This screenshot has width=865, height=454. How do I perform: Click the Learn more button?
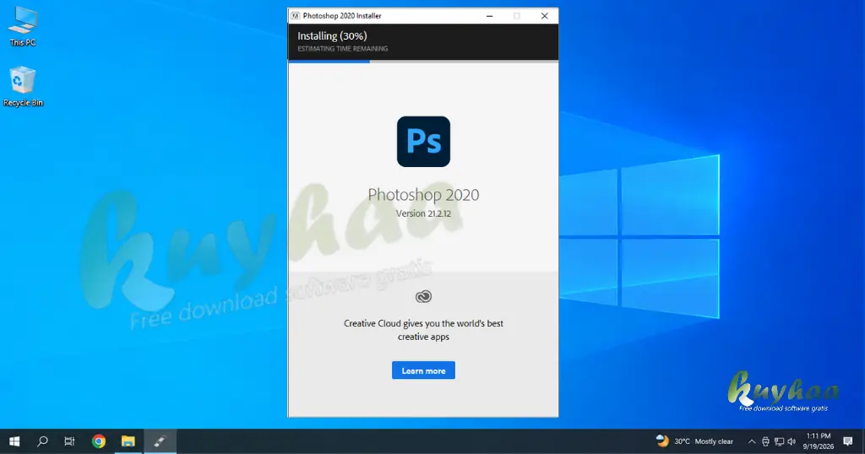coord(423,370)
